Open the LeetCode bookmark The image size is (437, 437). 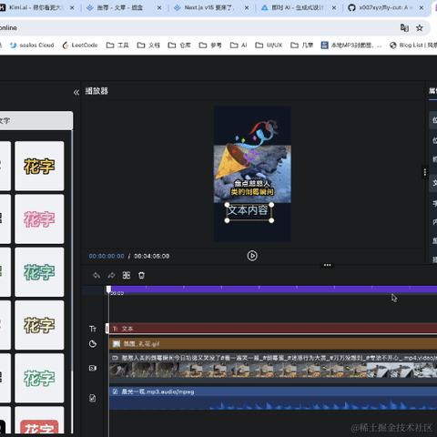point(80,46)
